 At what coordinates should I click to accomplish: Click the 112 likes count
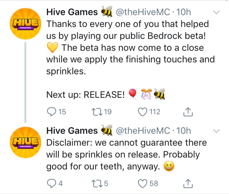click(155, 112)
